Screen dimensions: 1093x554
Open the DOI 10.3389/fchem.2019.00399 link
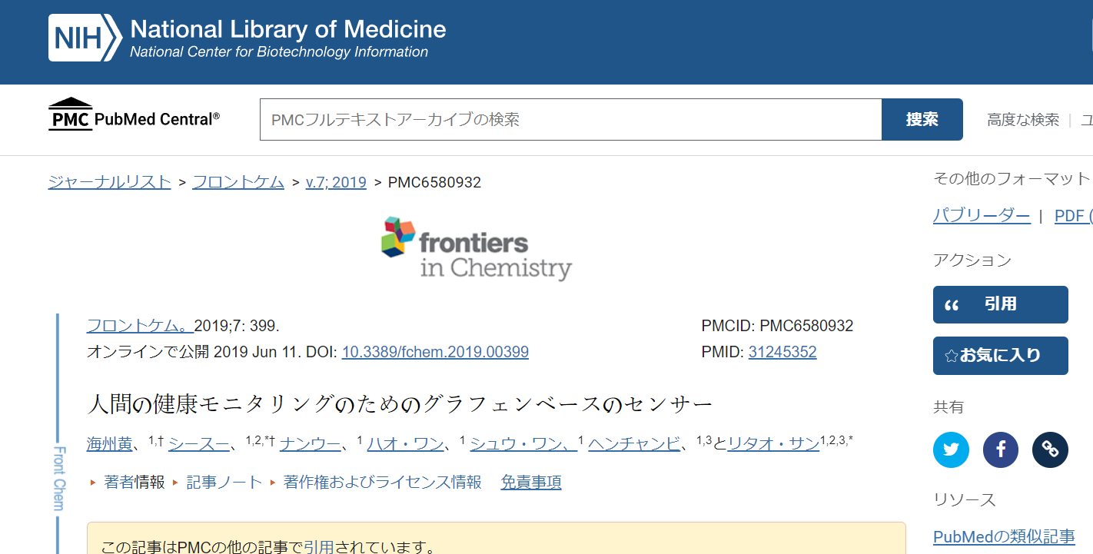click(x=435, y=352)
